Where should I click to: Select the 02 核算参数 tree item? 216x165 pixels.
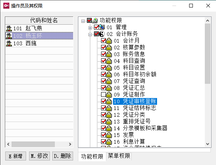[x=129, y=48]
